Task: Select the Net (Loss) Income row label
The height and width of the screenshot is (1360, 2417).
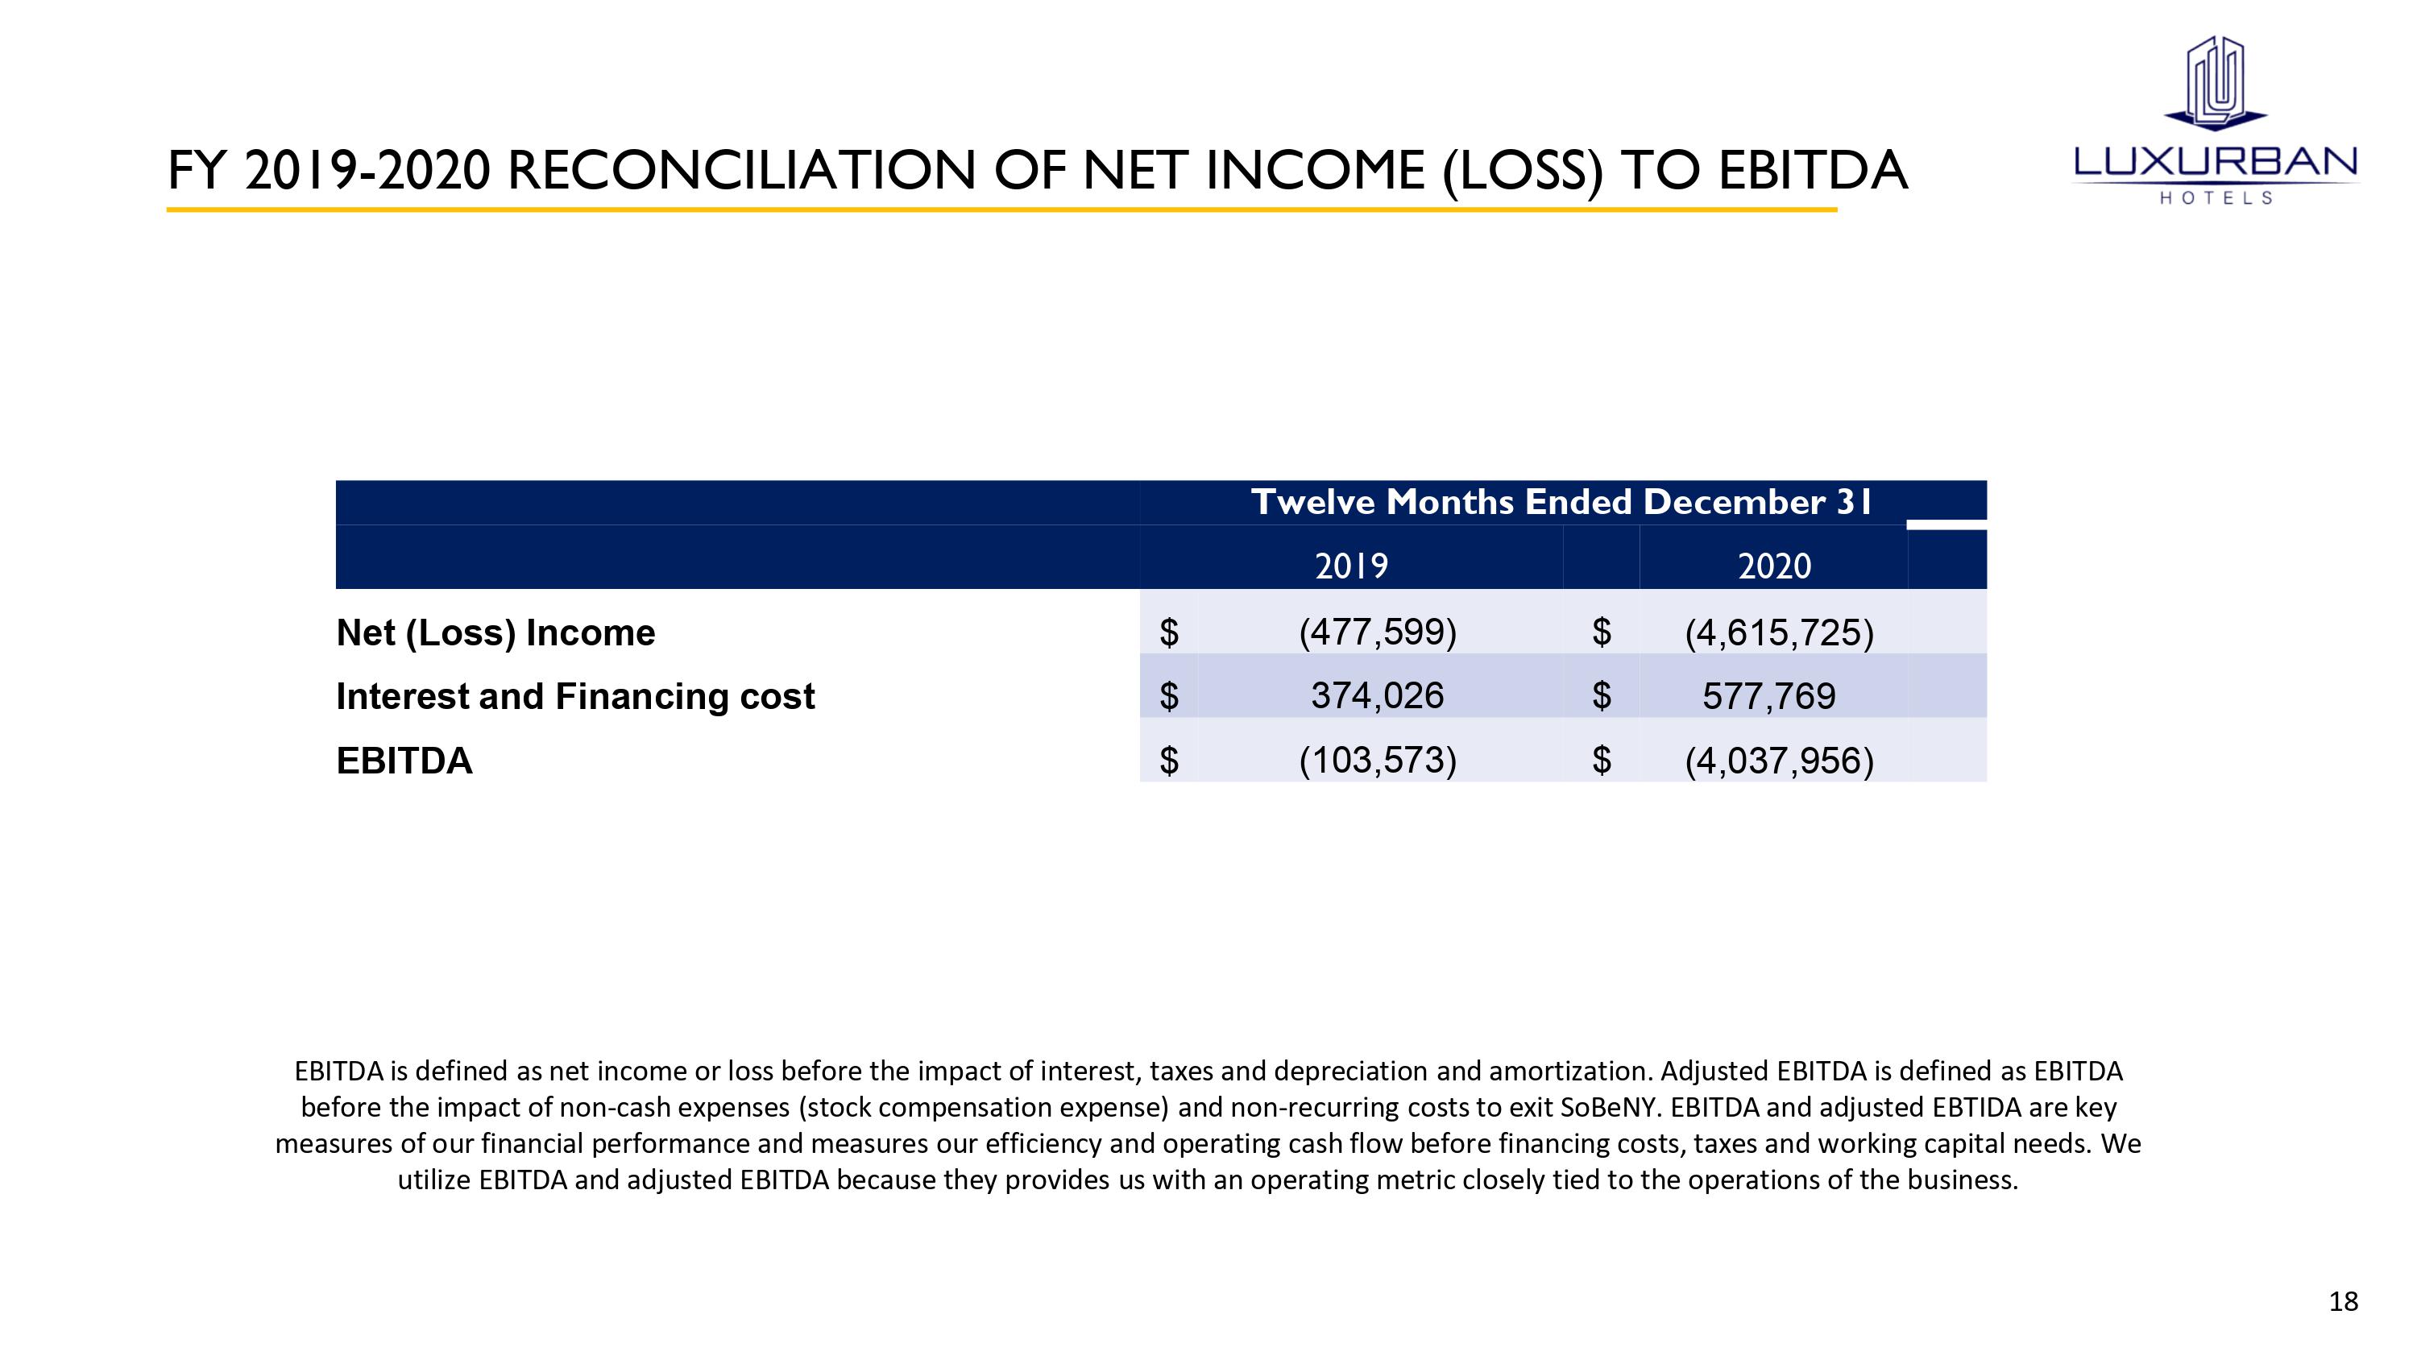Action: pyautogui.click(x=495, y=632)
